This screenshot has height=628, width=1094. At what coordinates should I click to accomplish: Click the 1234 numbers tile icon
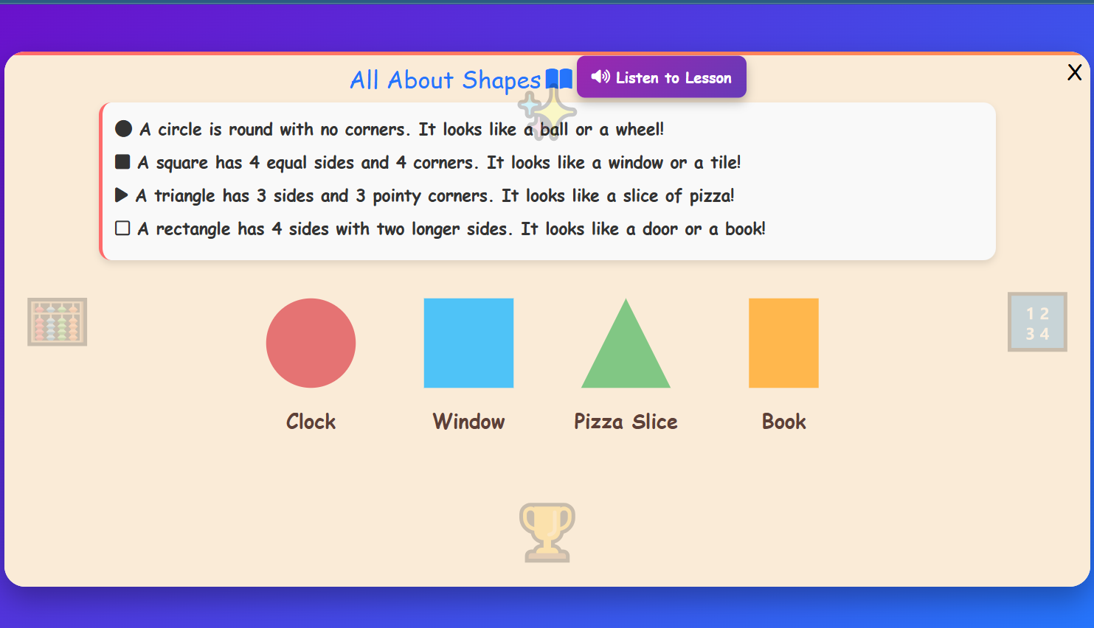[x=1037, y=322]
